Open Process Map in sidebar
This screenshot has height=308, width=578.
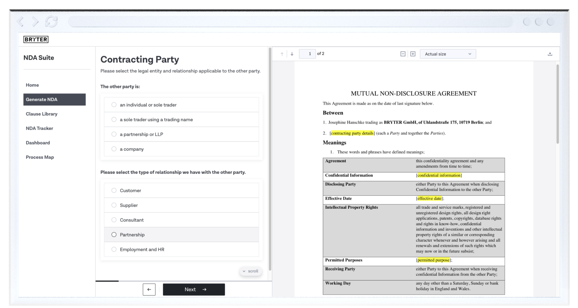pos(54,157)
